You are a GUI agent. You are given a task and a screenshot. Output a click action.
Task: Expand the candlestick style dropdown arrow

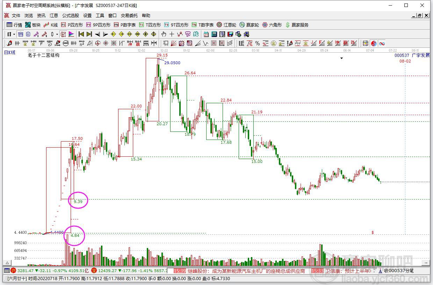[57, 34]
